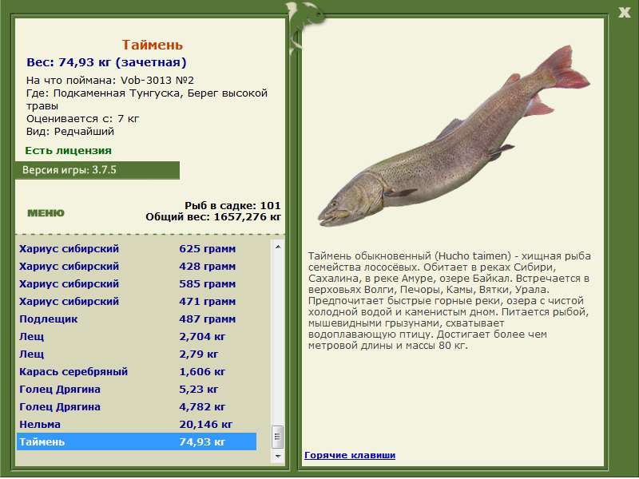
Task: Choose the Хариус сибирский 585 грамм entry
Action: pos(136,283)
